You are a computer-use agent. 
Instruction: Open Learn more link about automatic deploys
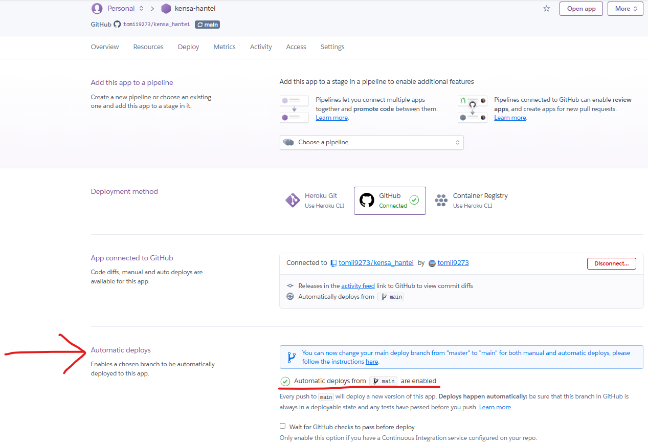tap(495, 407)
